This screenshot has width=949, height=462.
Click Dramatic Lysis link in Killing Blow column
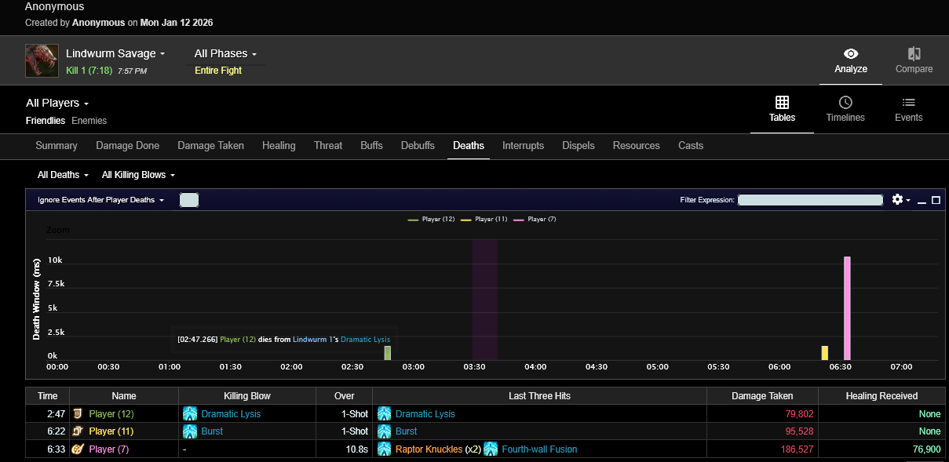click(231, 414)
